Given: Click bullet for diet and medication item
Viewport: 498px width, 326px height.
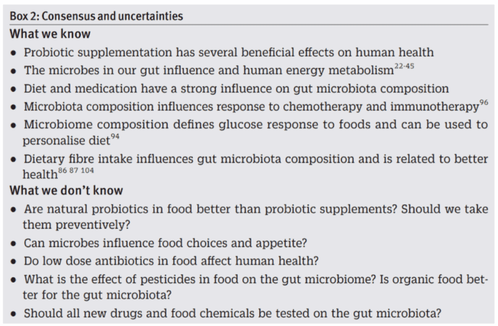Looking at the screenshot, I should coord(13,89).
